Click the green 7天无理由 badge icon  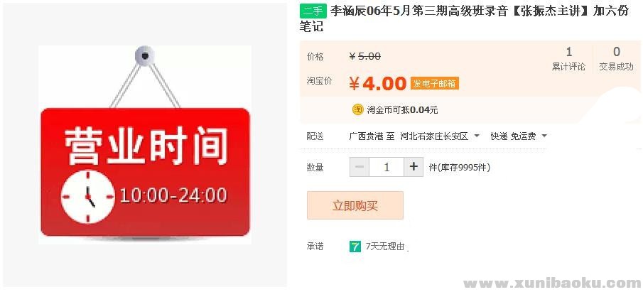355,247
